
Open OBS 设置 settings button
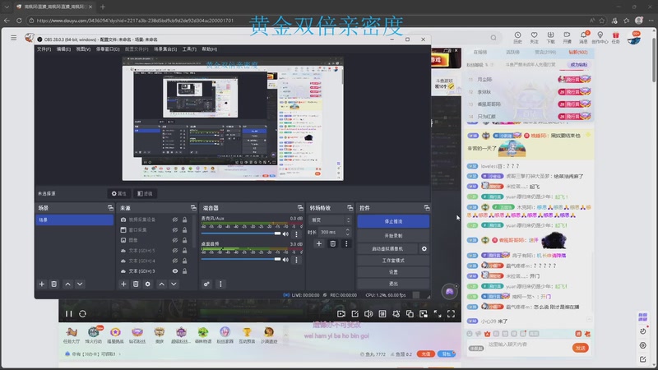393,272
